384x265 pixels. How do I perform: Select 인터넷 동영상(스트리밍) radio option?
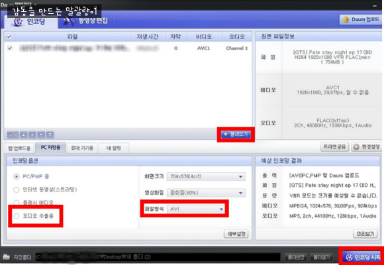point(17,189)
